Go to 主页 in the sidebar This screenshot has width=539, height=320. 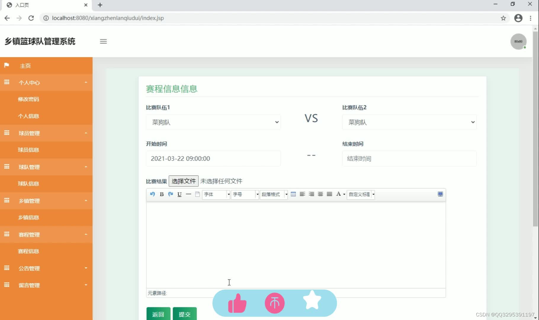click(x=46, y=65)
